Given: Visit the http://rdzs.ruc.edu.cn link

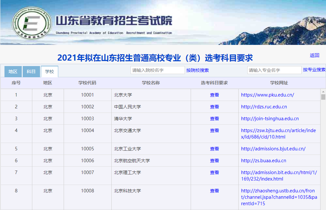Looking at the screenshot, I should click(264, 107).
